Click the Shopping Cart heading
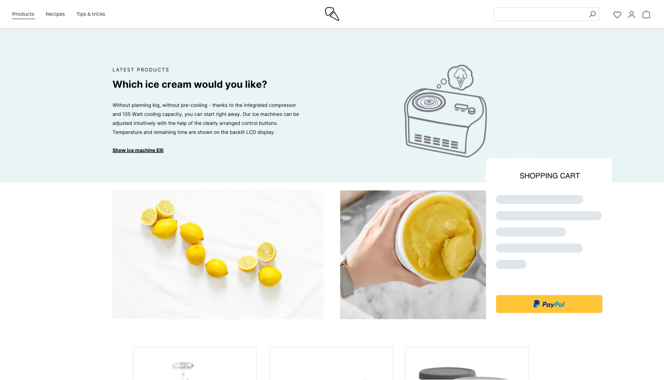The height and width of the screenshot is (380, 664). 550,176
